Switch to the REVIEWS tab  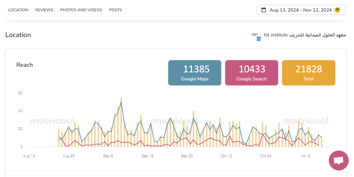click(x=44, y=10)
